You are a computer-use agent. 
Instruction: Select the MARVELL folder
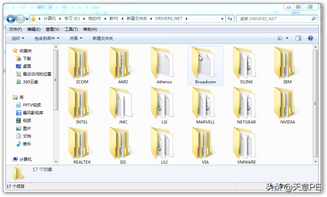click(x=205, y=105)
